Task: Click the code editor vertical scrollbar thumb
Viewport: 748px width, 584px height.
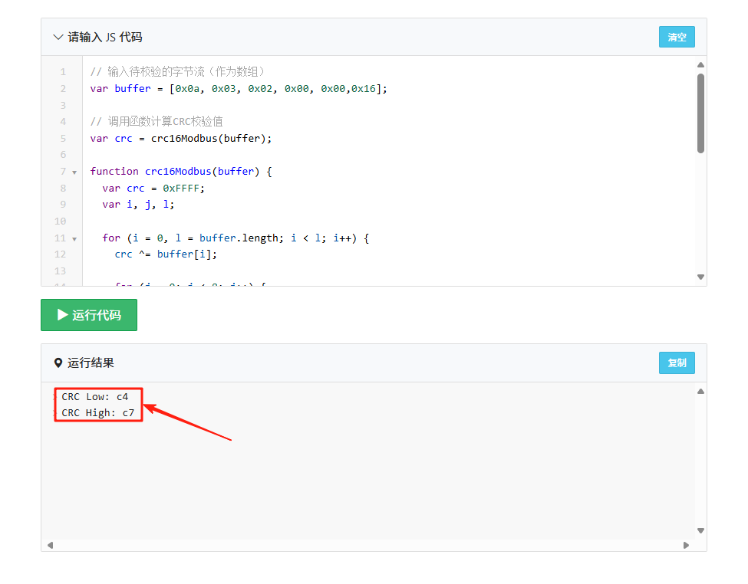Action: [x=700, y=113]
